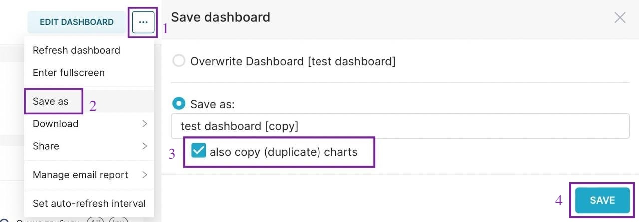Click the 'also copy (duplicate) charts' label text
This screenshot has height=222, width=639.
tap(284, 152)
